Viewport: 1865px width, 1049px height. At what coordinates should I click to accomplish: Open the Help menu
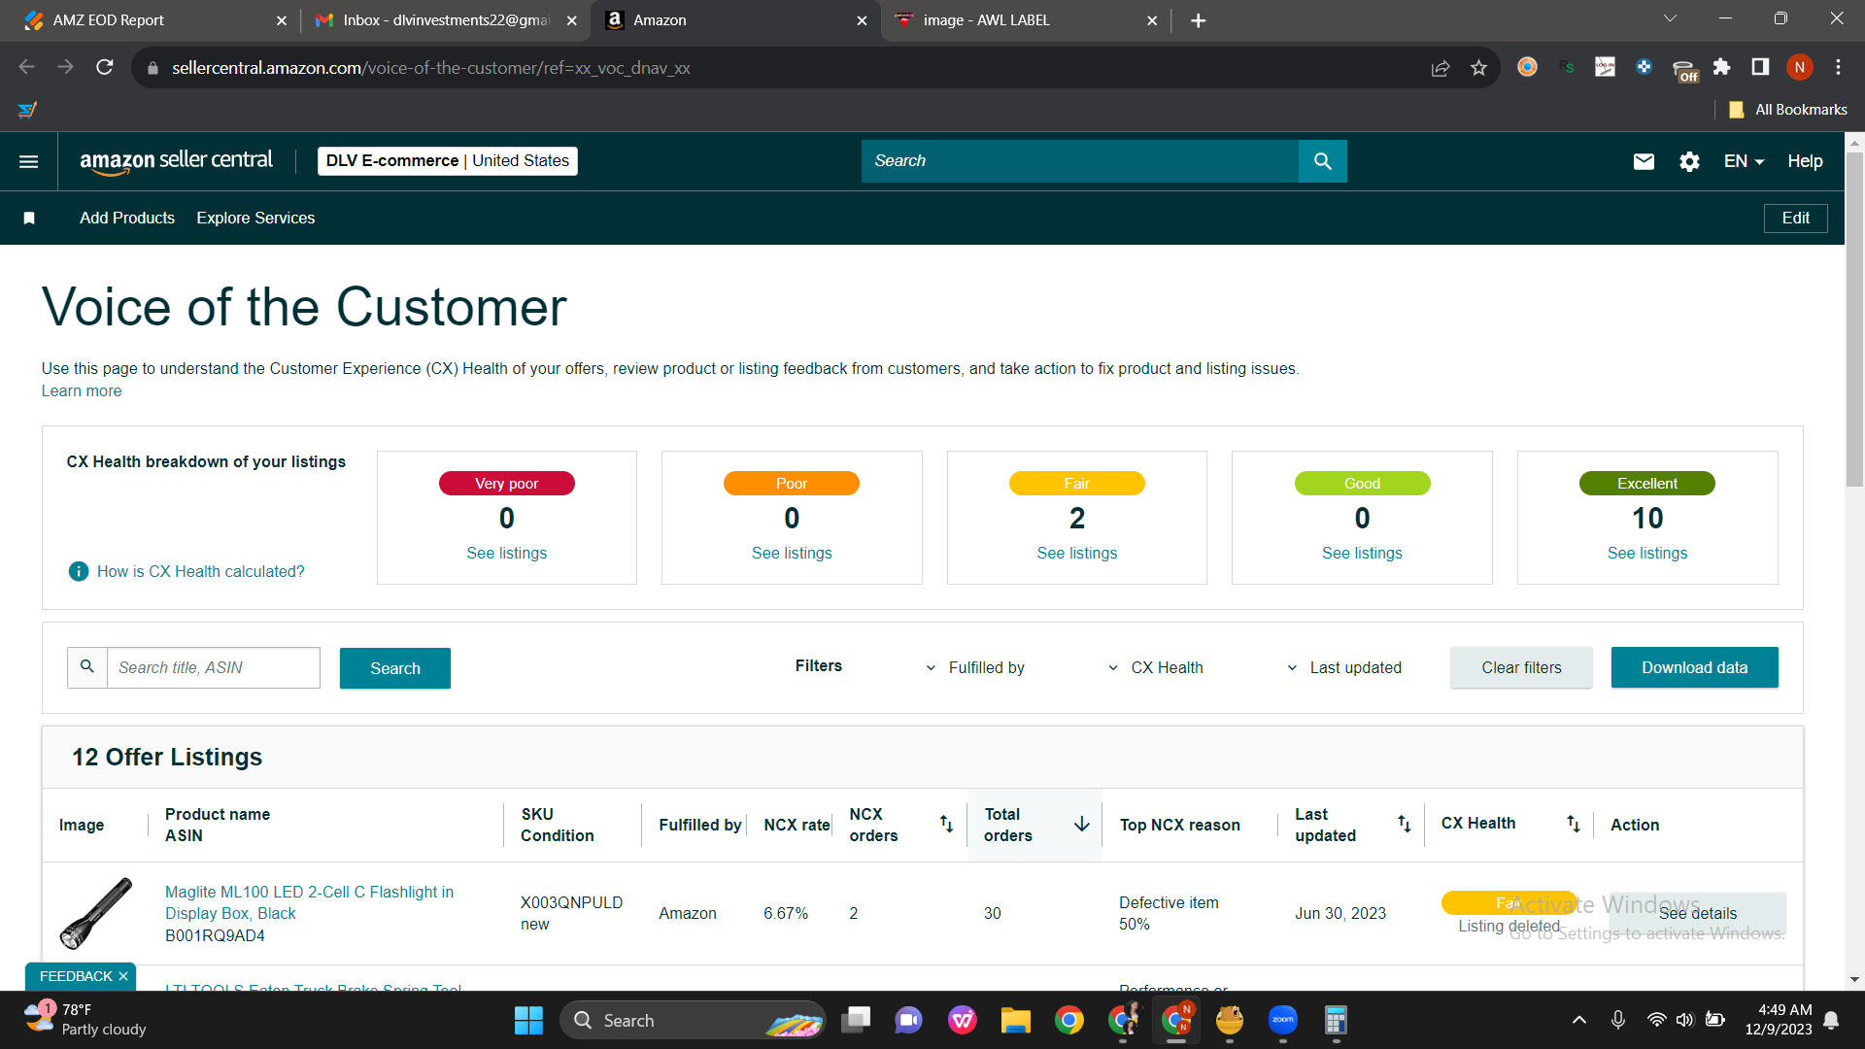tap(1805, 161)
